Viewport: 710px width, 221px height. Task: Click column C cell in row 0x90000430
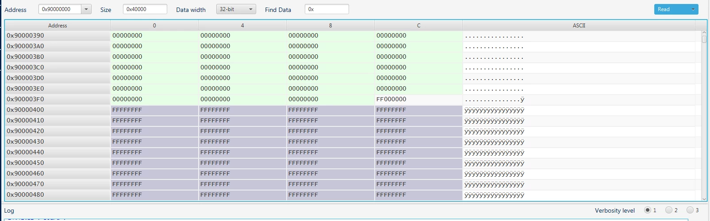(x=418, y=142)
